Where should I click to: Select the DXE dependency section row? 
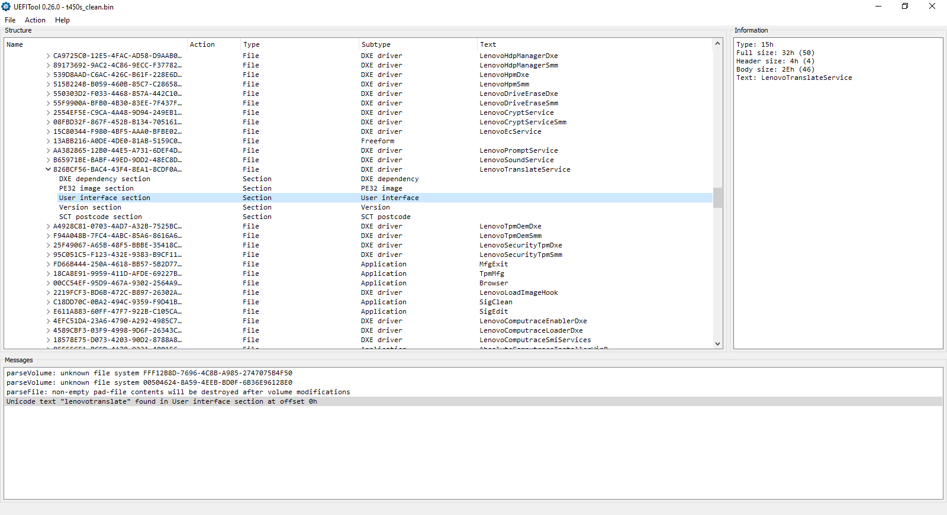358,179
